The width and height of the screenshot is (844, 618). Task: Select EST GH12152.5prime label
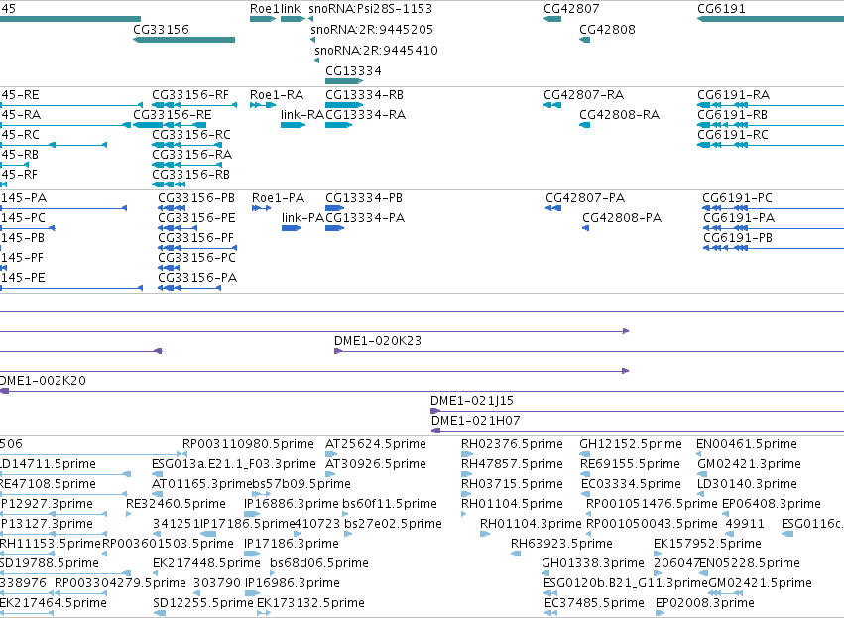[x=631, y=444]
